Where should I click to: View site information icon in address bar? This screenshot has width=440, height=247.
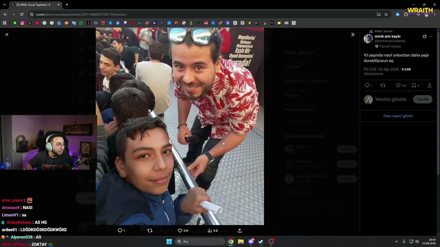click(32, 14)
